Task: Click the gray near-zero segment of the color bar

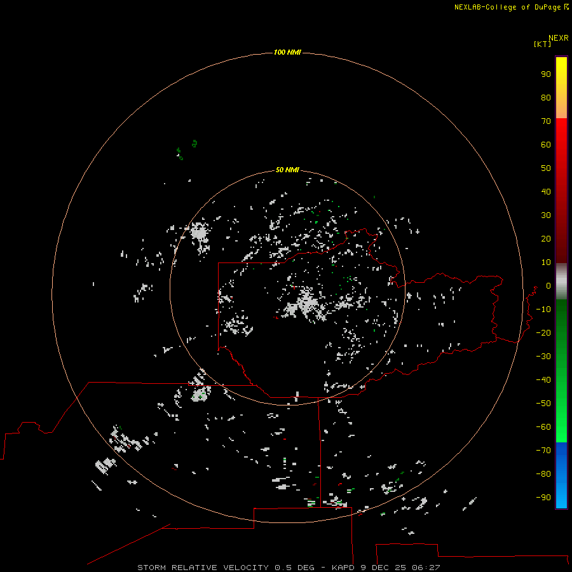Action: coord(561,282)
